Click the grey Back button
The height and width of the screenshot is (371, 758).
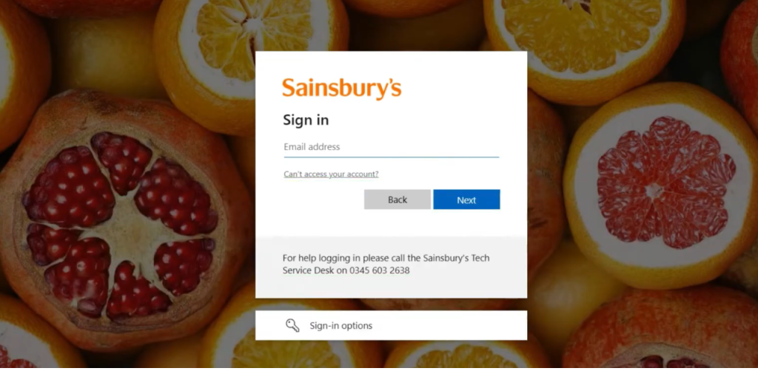coord(398,200)
